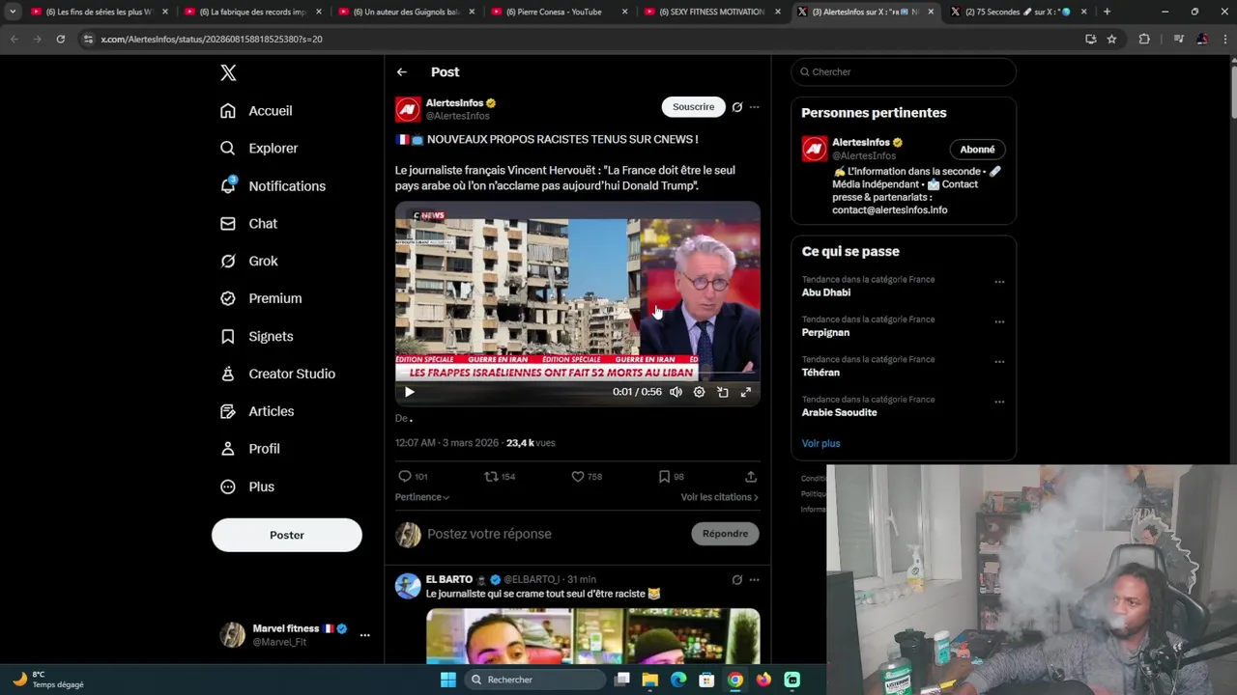Image resolution: width=1237 pixels, height=695 pixels.
Task: Open Chrome from taskbar
Action: pos(735,680)
